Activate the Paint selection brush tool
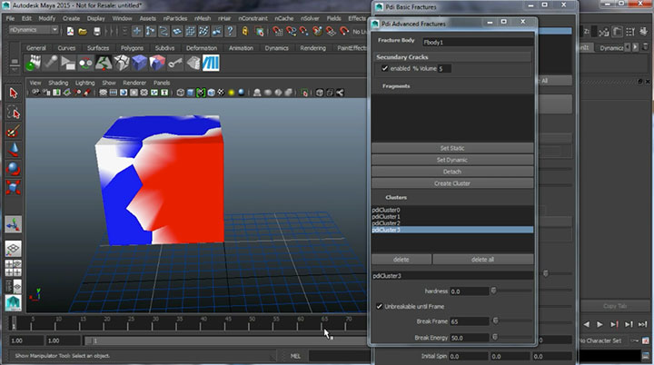The height and width of the screenshot is (365, 654). 14,132
